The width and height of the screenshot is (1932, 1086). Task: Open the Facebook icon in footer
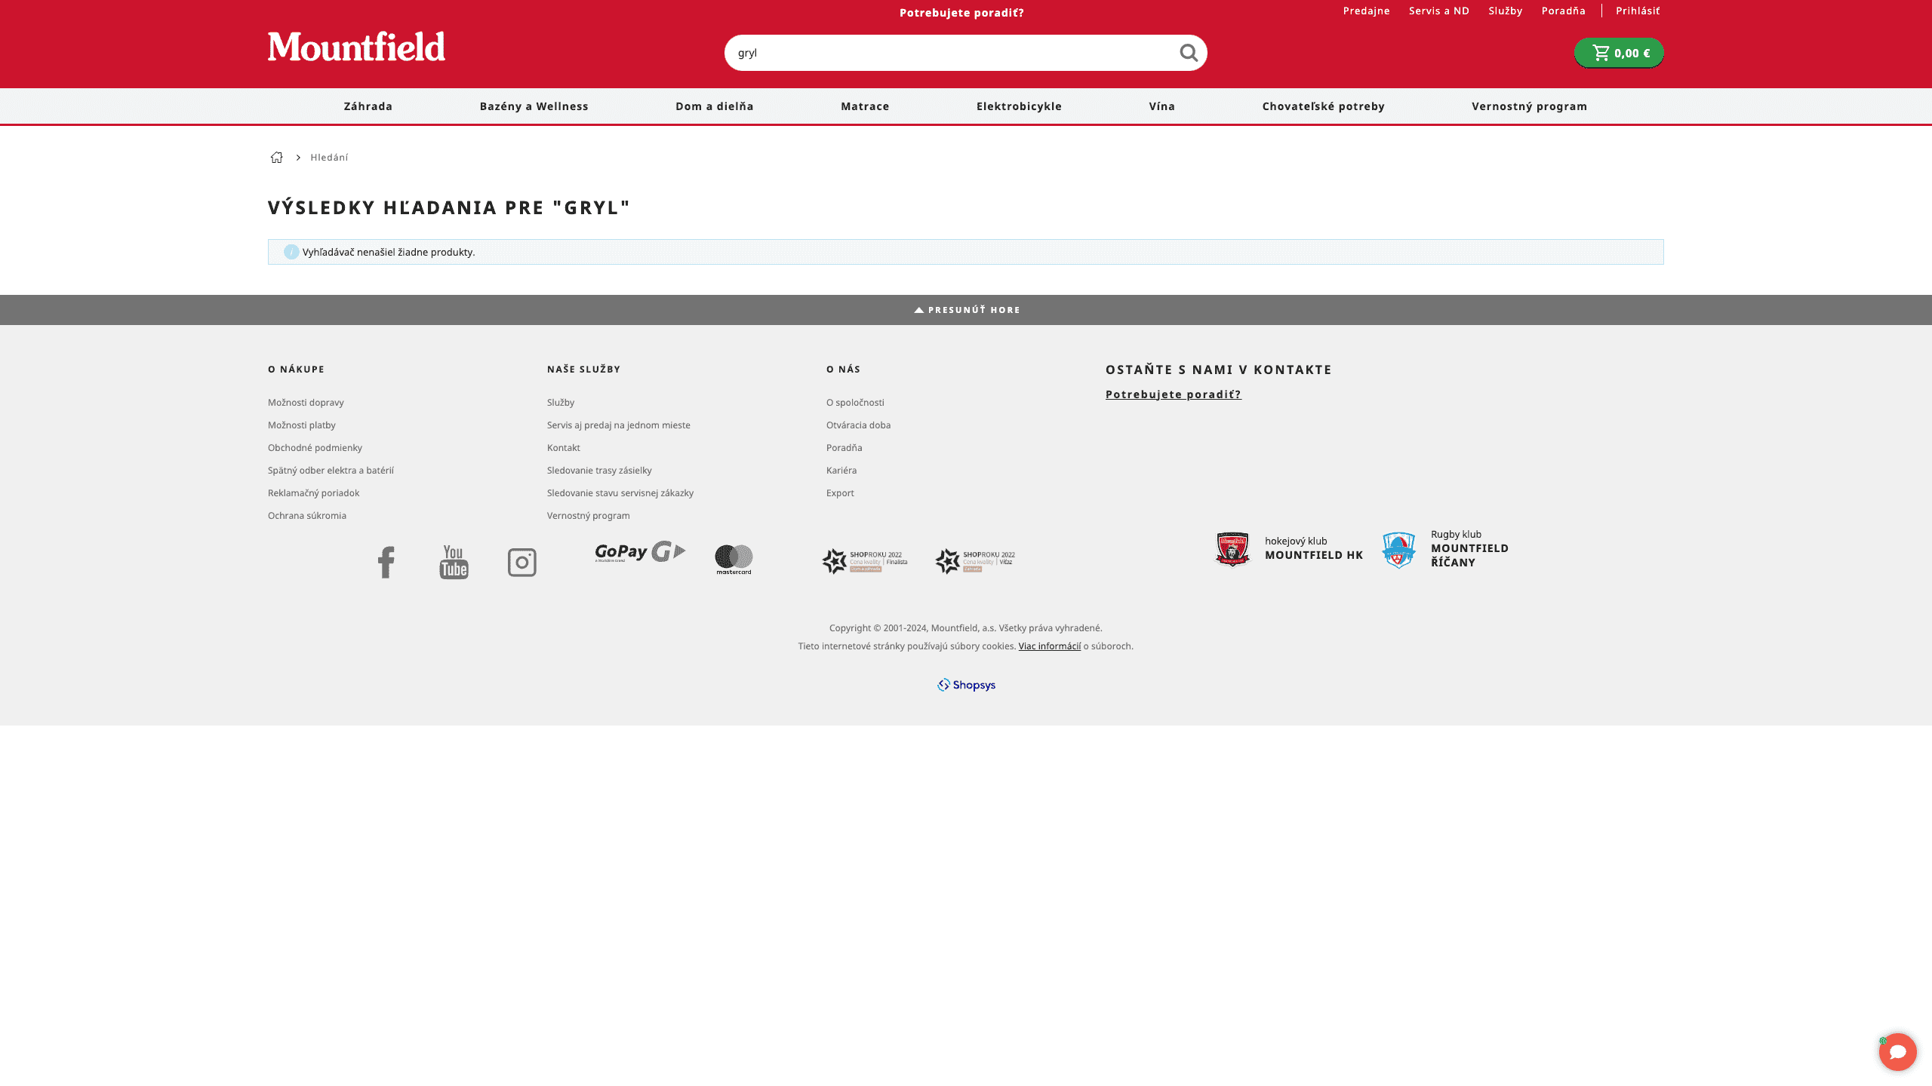(386, 562)
